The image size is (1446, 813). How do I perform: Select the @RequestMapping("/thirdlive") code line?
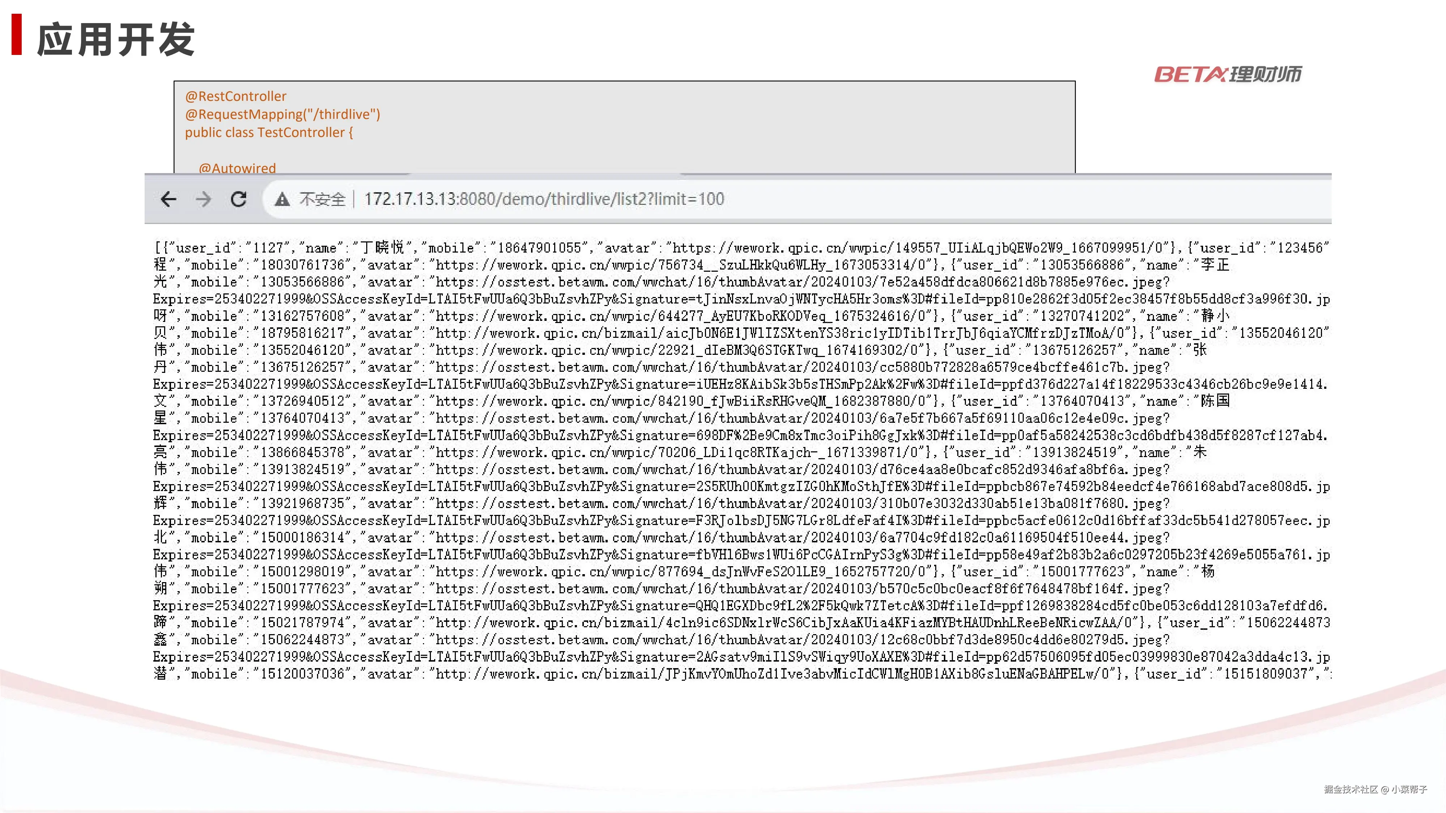(x=282, y=115)
